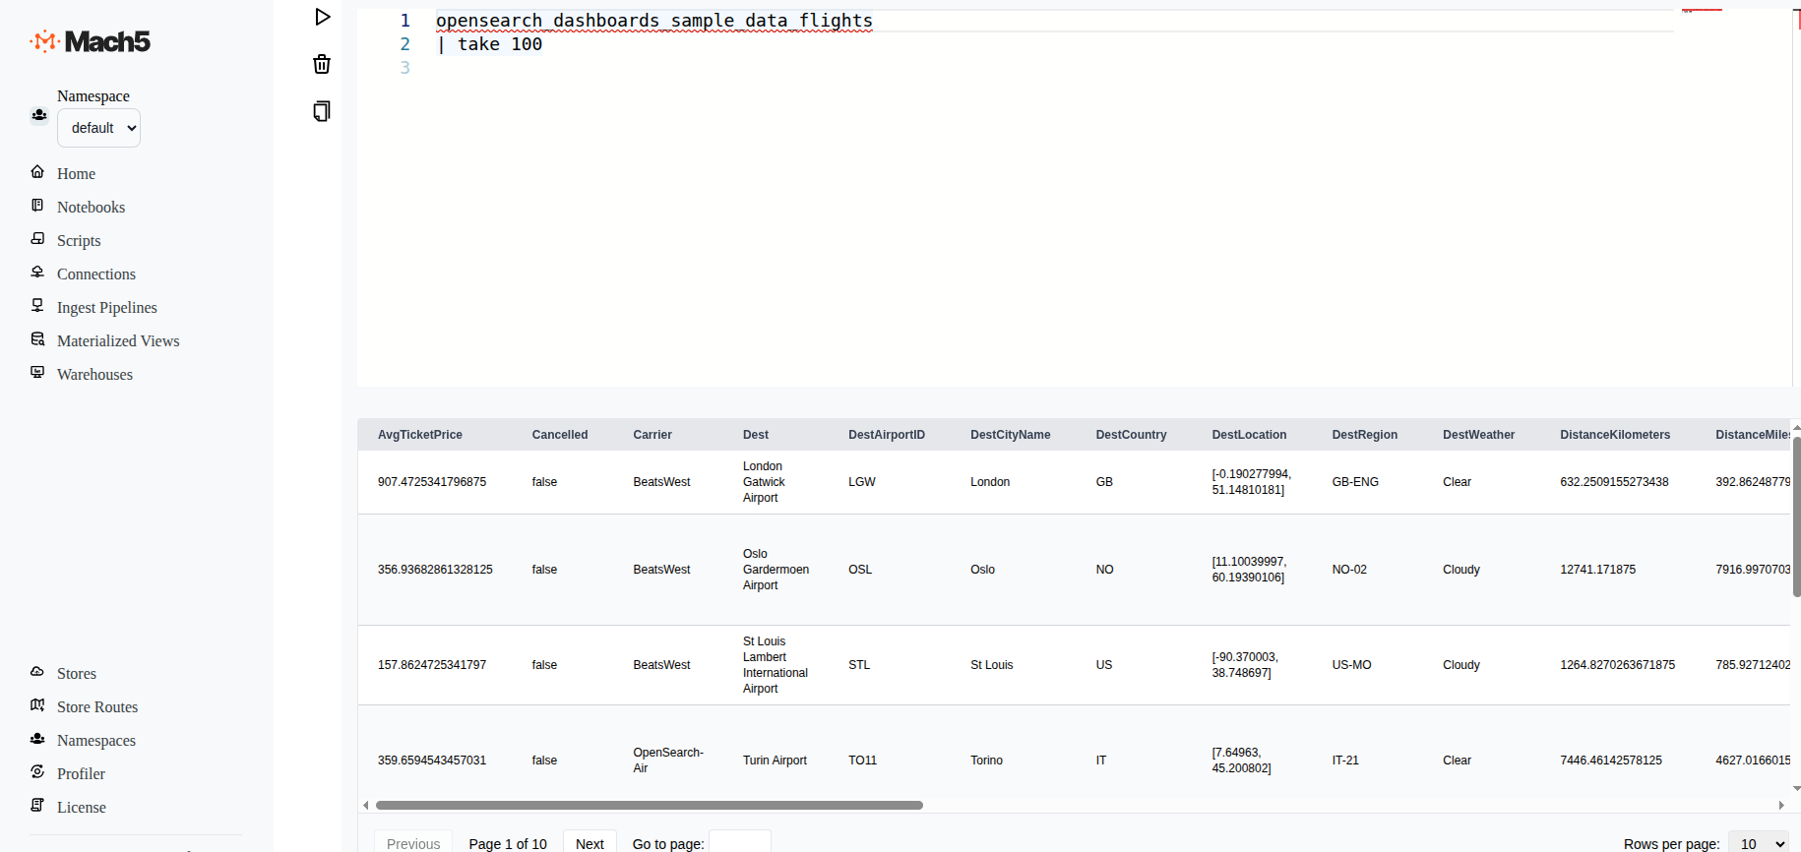Go to Warehouses
Screen dimensions: 1801x852
[94, 375]
